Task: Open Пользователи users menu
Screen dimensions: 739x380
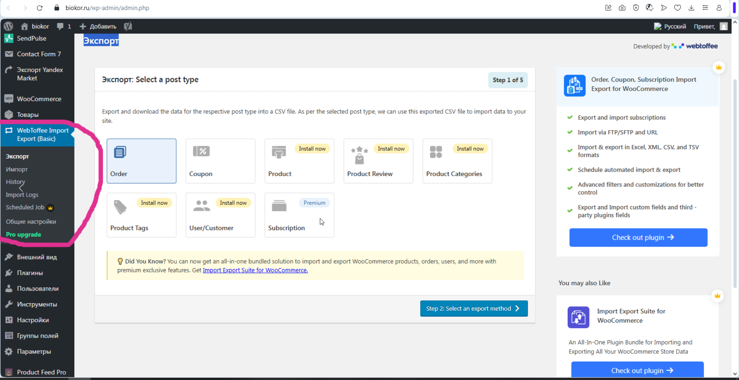Action: [x=37, y=288]
